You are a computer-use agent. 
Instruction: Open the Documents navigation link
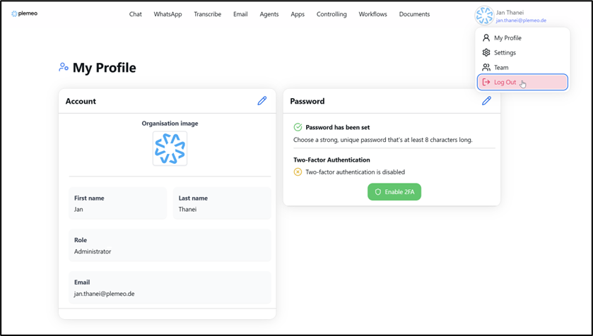pos(414,14)
